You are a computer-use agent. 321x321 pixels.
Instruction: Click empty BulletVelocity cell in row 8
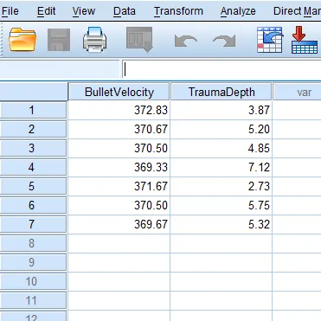pyautogui.click(x=119, y=243)
